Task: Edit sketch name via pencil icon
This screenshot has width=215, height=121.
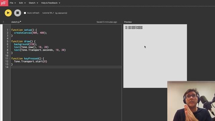Action: 53,13
